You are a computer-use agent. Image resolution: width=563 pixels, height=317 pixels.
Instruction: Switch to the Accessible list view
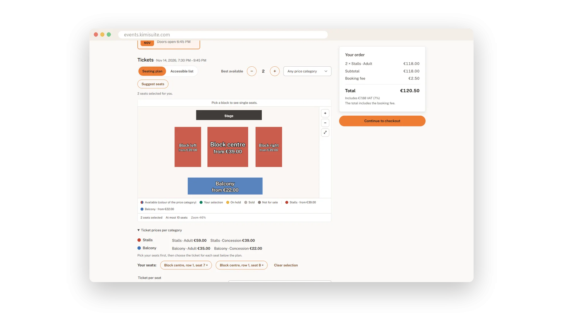(182, 71)
